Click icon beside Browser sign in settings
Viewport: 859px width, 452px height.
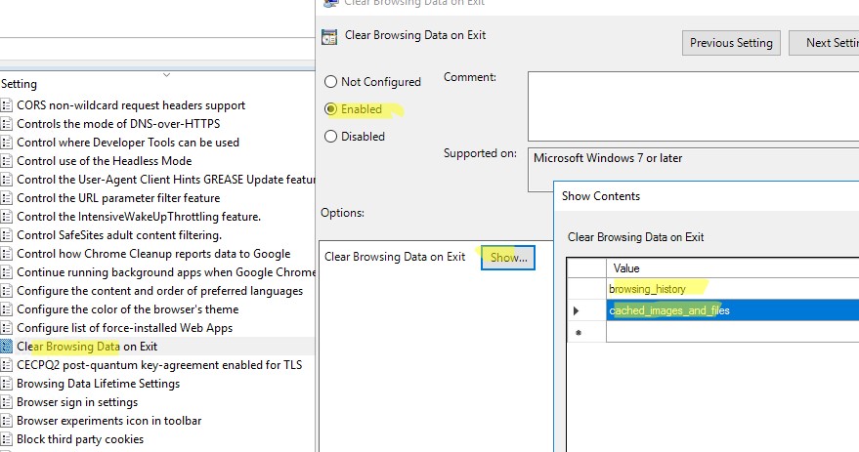pos(6,402)
